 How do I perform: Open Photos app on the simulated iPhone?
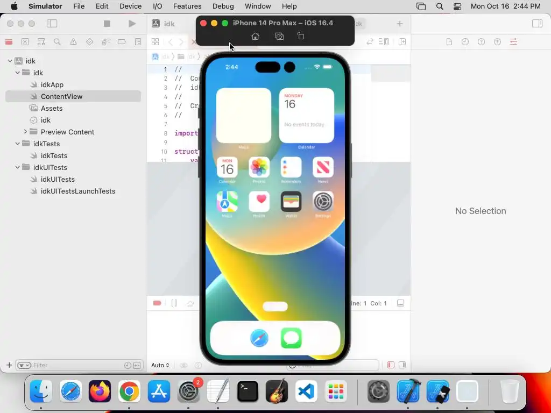[259, 167]
